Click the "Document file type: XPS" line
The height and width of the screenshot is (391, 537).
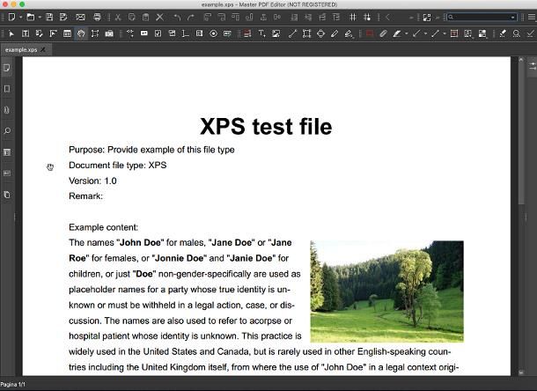(117, 166)
